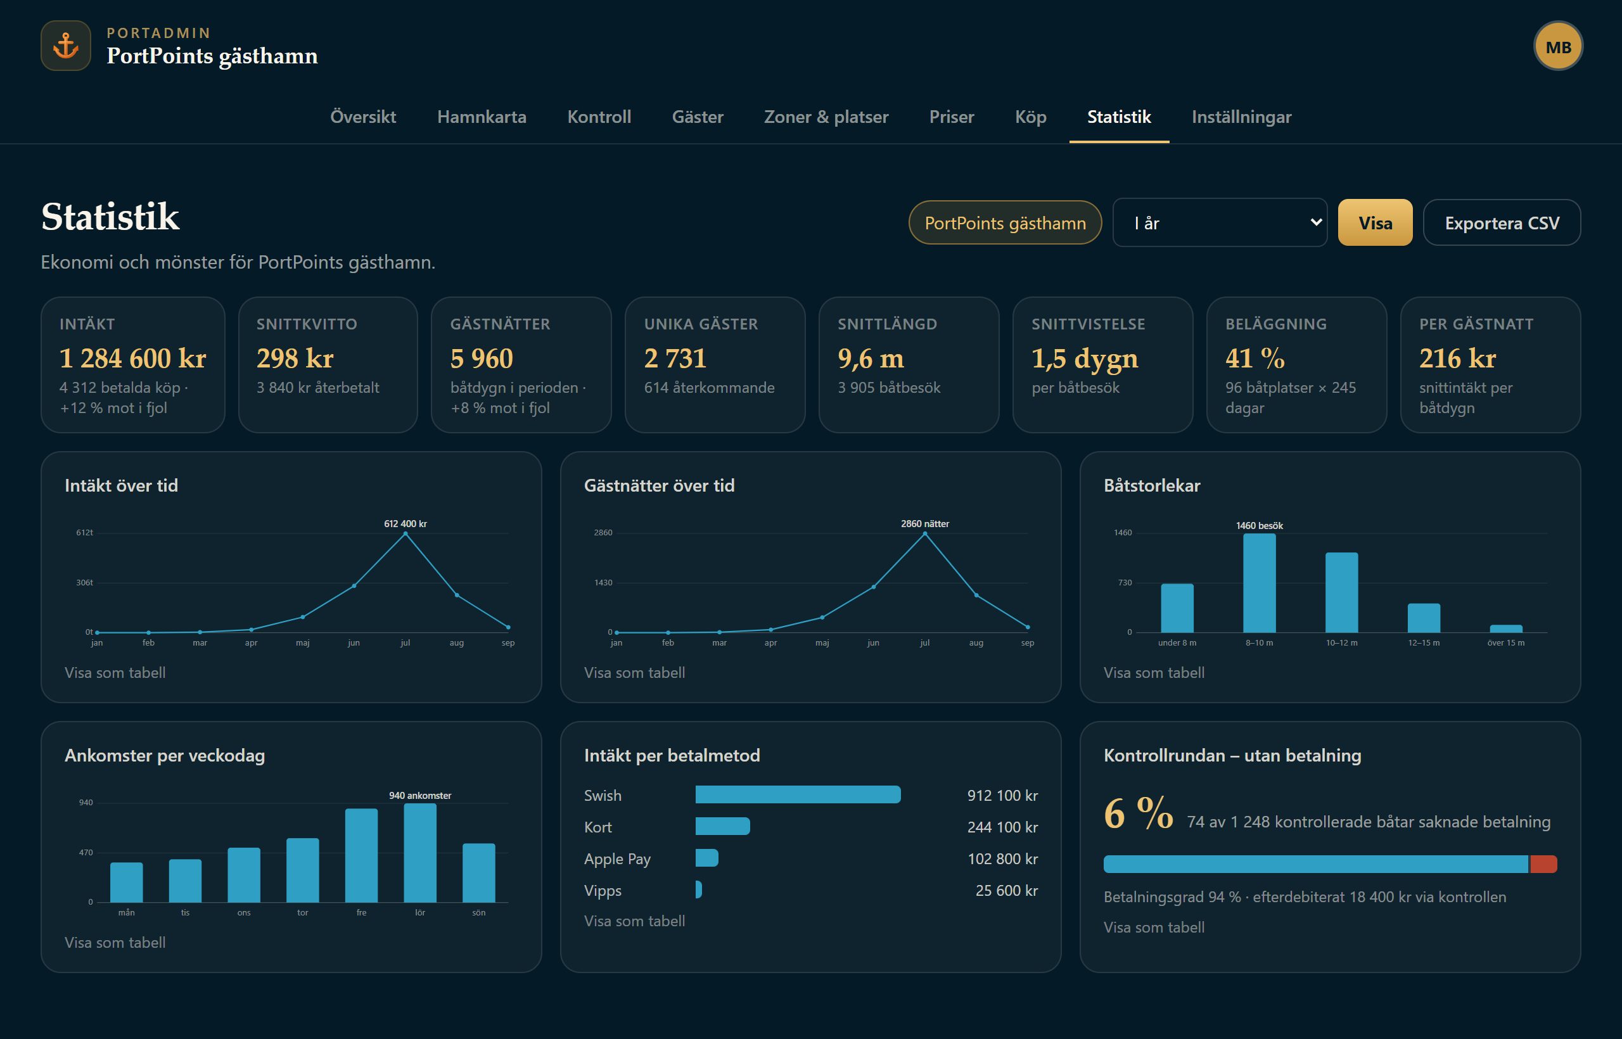Viewport: 1622px width, 1039px height.
Task: Expand 'Visa som tabell' under Båtstorlekar
Action: [x=1154, y=673]
